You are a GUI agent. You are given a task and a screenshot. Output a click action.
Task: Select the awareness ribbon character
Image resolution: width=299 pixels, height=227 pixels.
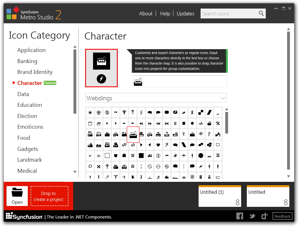(x=192, y=113)
